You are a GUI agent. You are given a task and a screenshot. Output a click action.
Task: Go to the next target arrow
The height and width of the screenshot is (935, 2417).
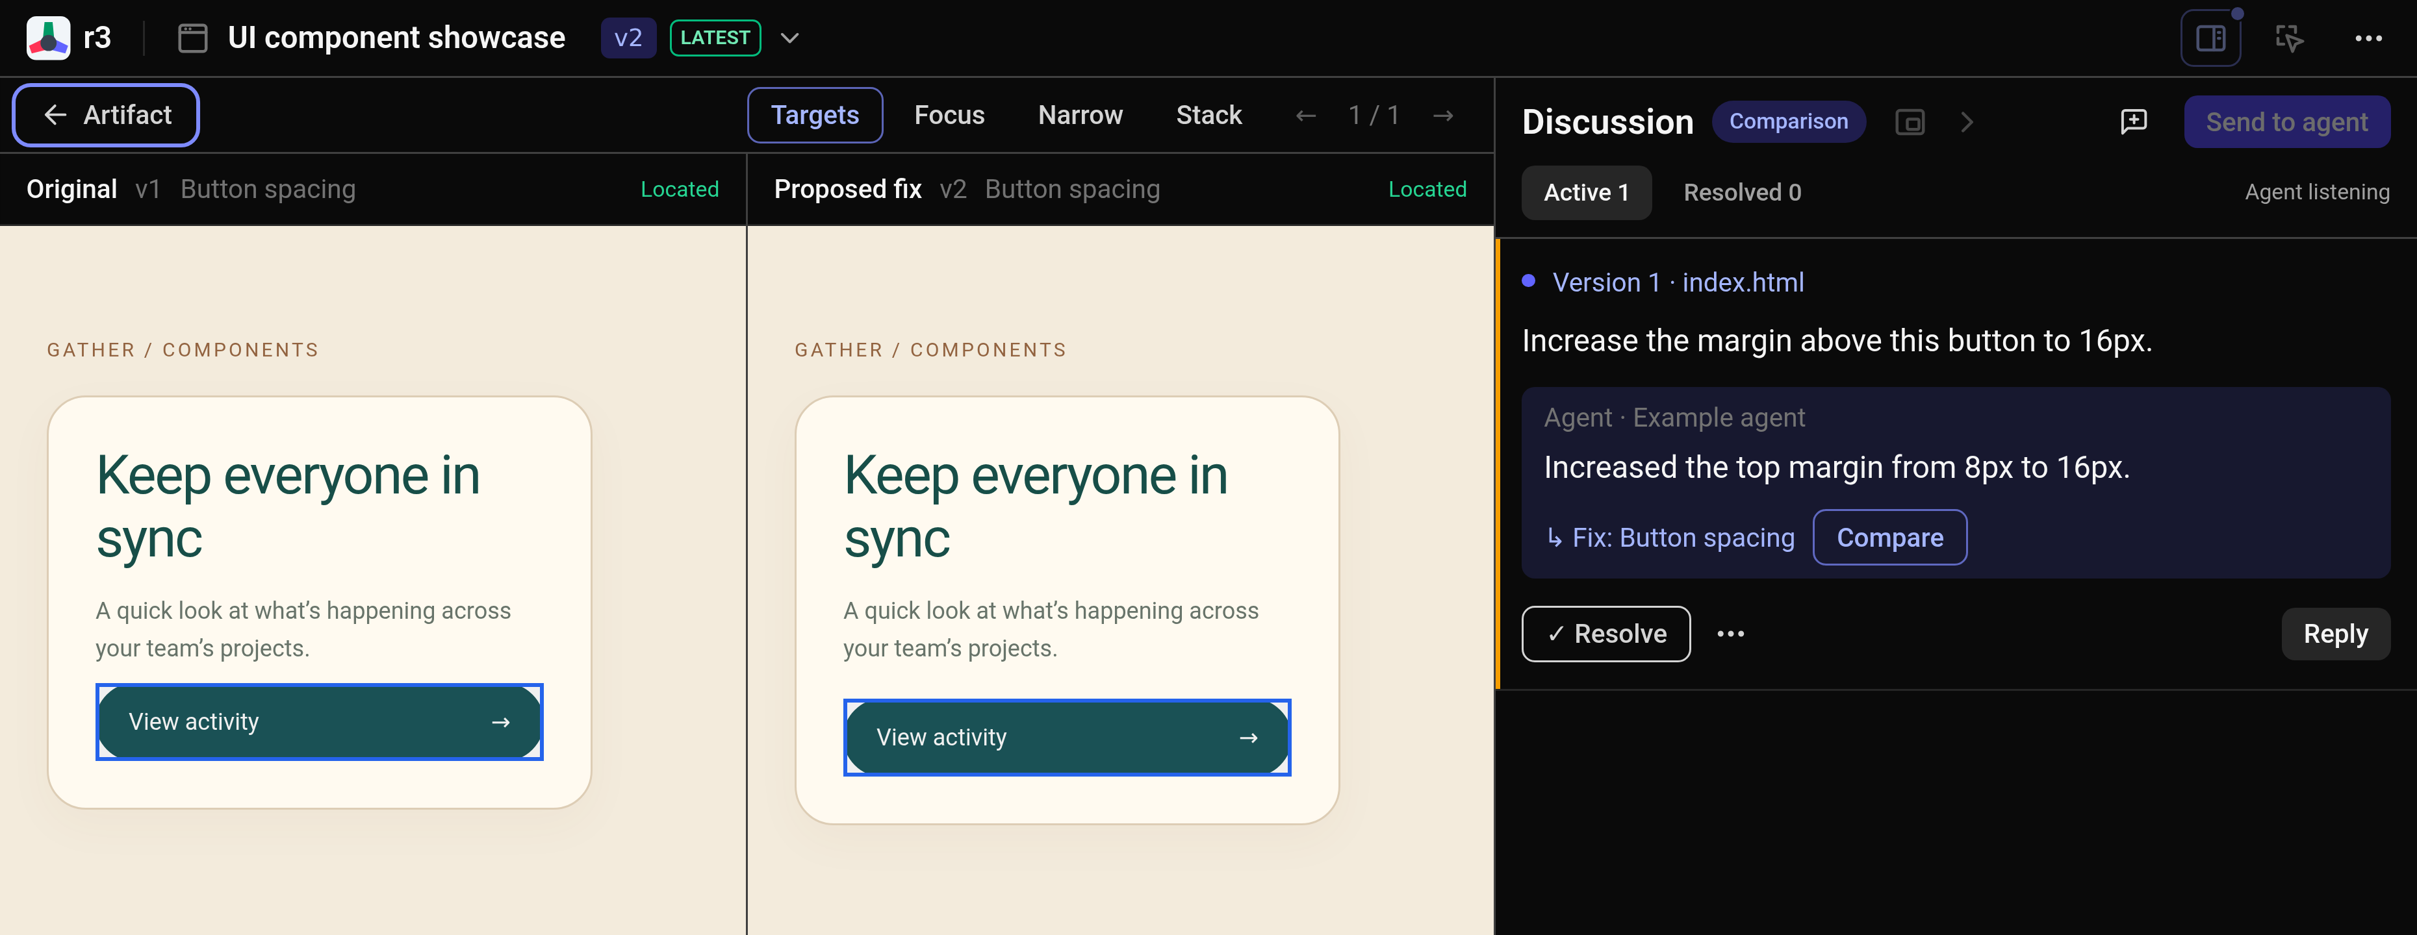(1443, 116)
